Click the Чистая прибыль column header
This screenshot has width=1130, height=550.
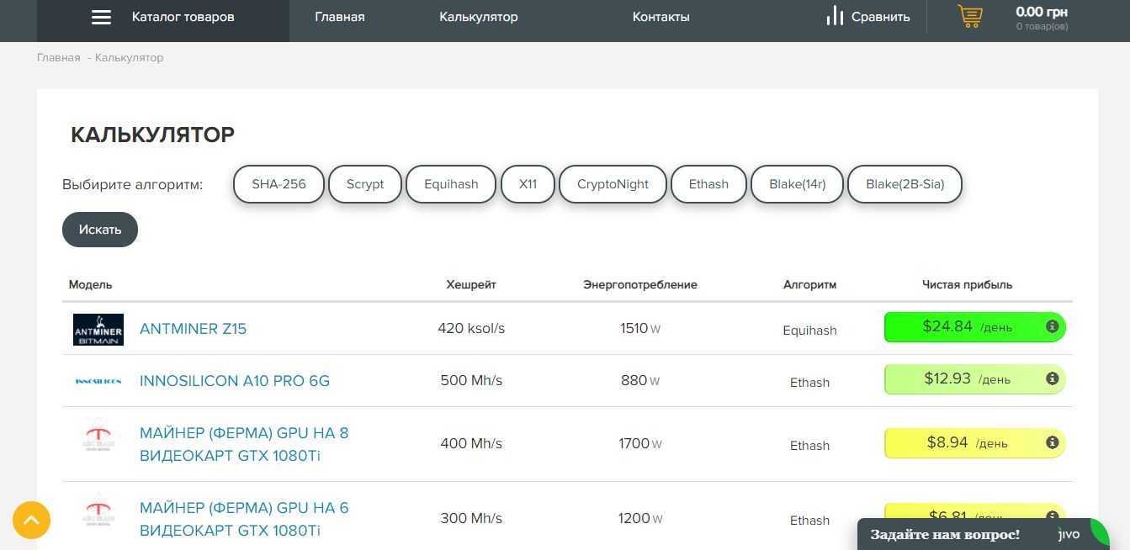968,284
